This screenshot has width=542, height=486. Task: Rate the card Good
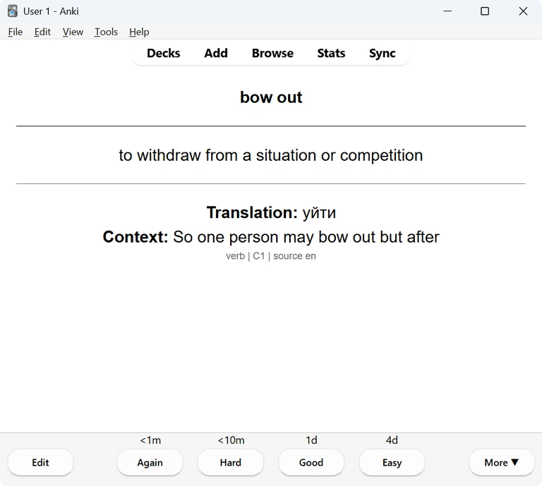(x=311, y=462)
